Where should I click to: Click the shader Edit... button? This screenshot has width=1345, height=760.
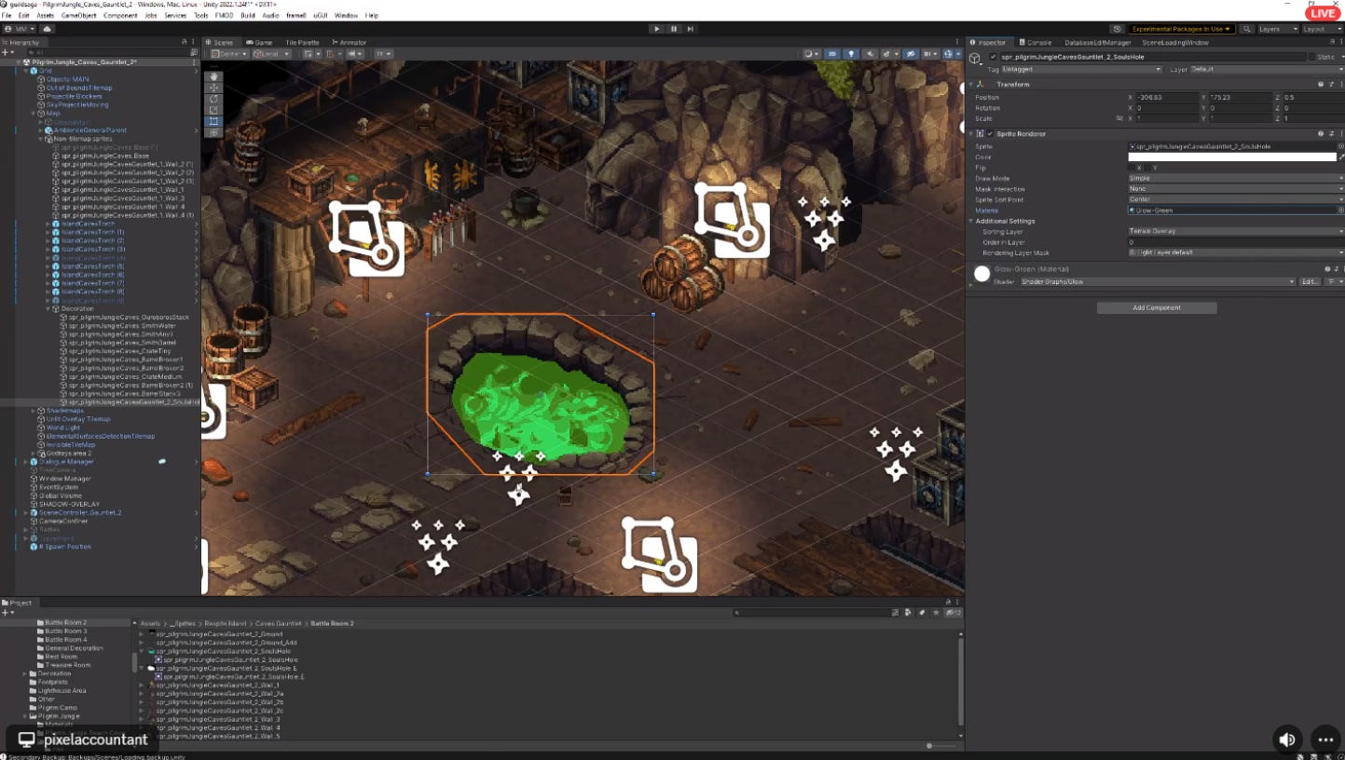[x=1311, y=281]
